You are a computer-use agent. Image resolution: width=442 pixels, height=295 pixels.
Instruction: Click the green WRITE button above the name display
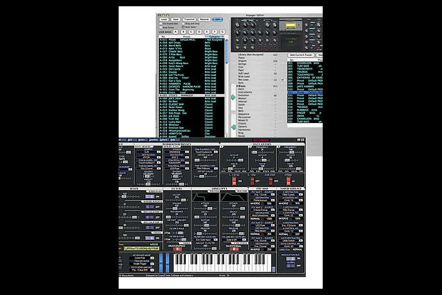pos(154,244)
